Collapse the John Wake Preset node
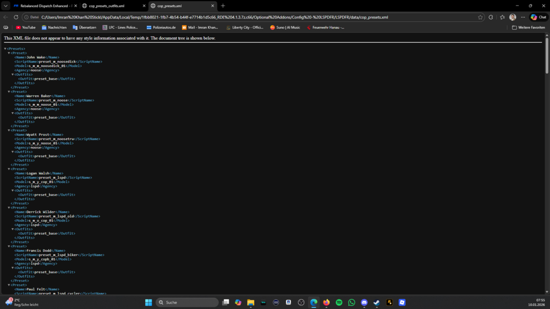The height and width of the screenshot is (309, 550). click(9, 53)
